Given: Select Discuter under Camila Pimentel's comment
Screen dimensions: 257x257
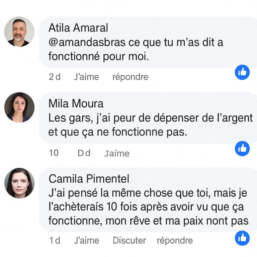Looking at the screenshot, I should click(129, 240).
